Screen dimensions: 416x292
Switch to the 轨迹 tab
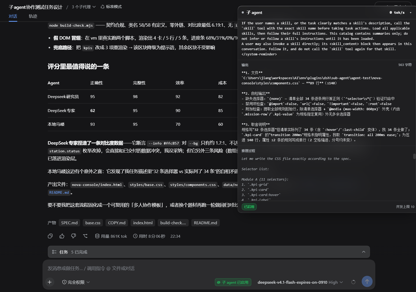click(33, 16)
